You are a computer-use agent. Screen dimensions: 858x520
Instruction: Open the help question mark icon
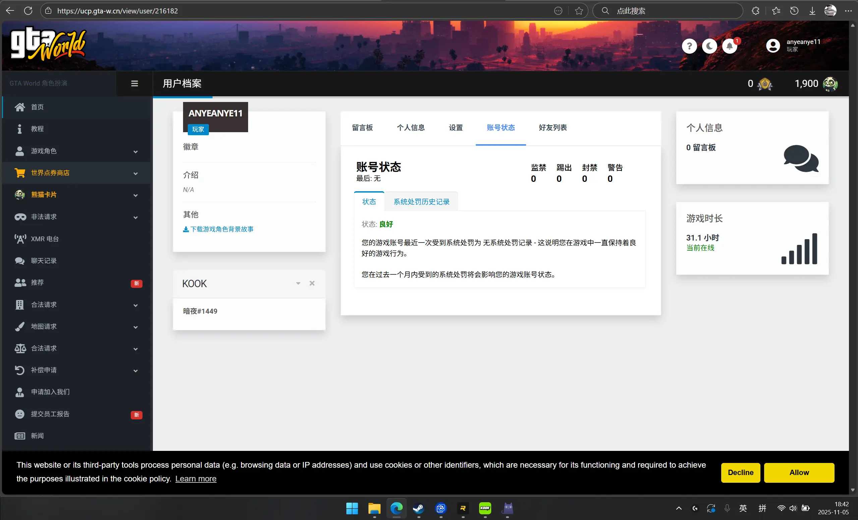689,46
